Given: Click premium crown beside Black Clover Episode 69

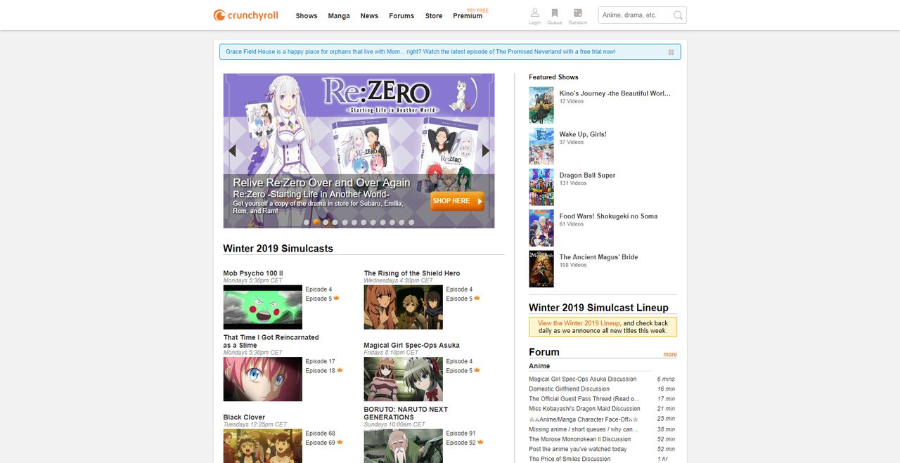Looking at the screenshot, I should coord(340,442).
